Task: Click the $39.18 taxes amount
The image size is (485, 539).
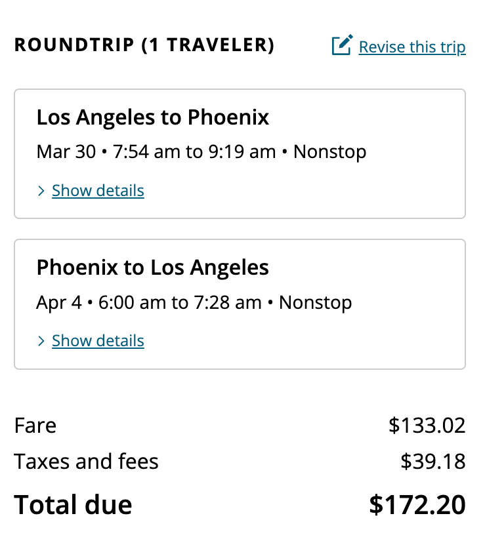Action: 432,462
